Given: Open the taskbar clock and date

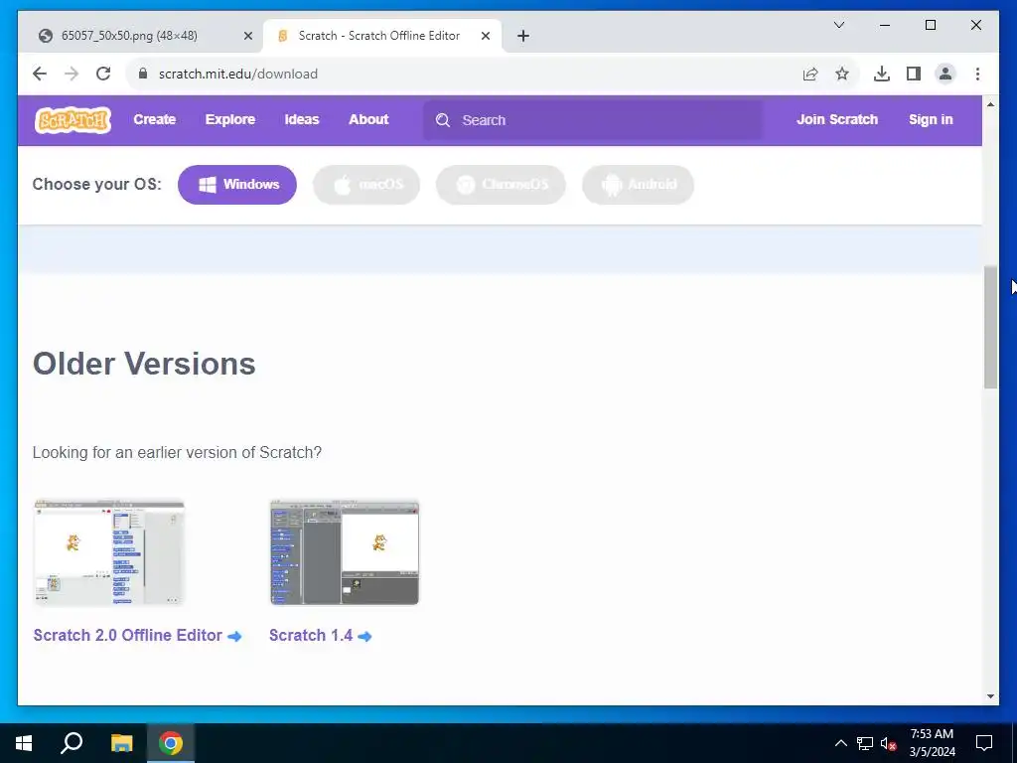Looking at the screenshot, I should [932, 743].
